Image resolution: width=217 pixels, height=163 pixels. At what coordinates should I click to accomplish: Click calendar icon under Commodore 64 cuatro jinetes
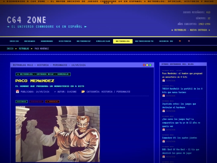click(x=164, y=141)
